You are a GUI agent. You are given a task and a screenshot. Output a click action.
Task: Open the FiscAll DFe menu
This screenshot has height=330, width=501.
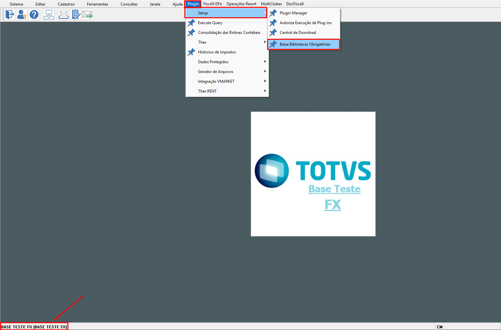coord(212,4)
